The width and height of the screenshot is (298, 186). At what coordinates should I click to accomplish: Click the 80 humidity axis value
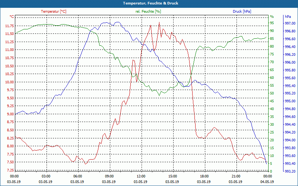click(272, 46)
